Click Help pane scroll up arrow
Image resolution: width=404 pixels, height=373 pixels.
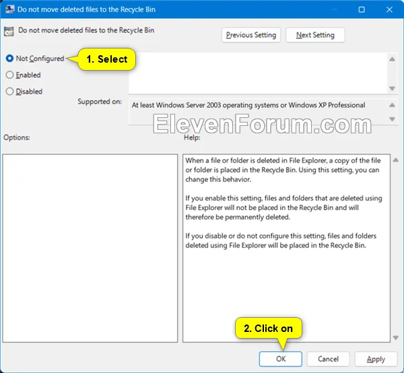coord(396,160)
